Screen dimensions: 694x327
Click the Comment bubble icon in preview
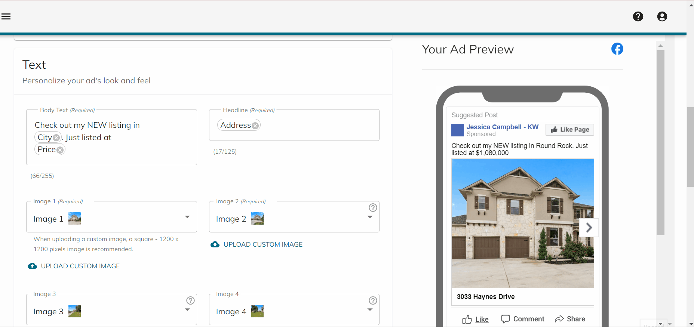(x=506, y=319)
